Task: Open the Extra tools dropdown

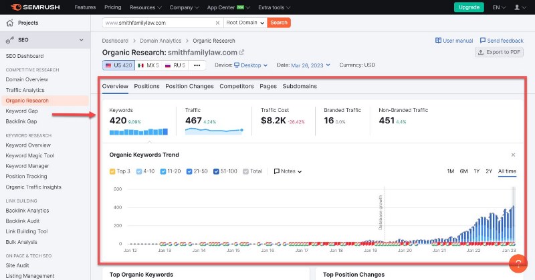Action: click(x=274, y=7)
